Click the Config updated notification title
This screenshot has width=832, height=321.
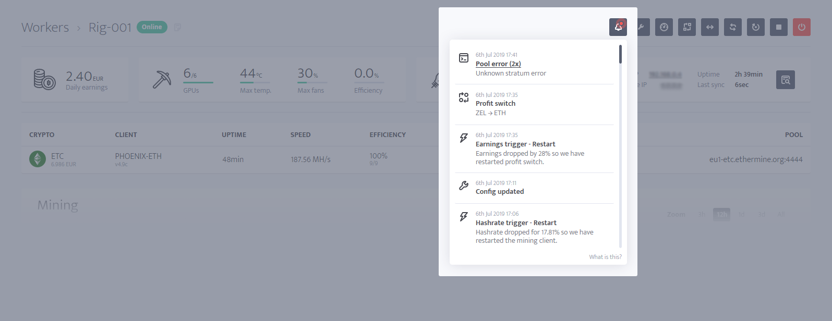500,192
